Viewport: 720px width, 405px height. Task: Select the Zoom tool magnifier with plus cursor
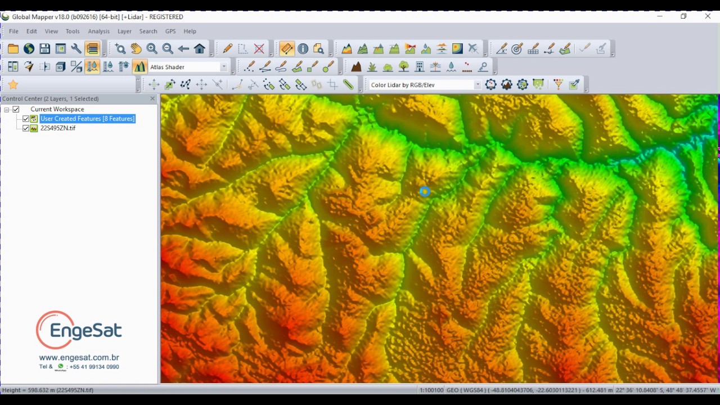tap(120, 49)
